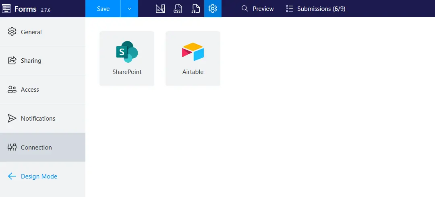Open Sharing settings tab
Screen dimensions: 435x197
43,61
